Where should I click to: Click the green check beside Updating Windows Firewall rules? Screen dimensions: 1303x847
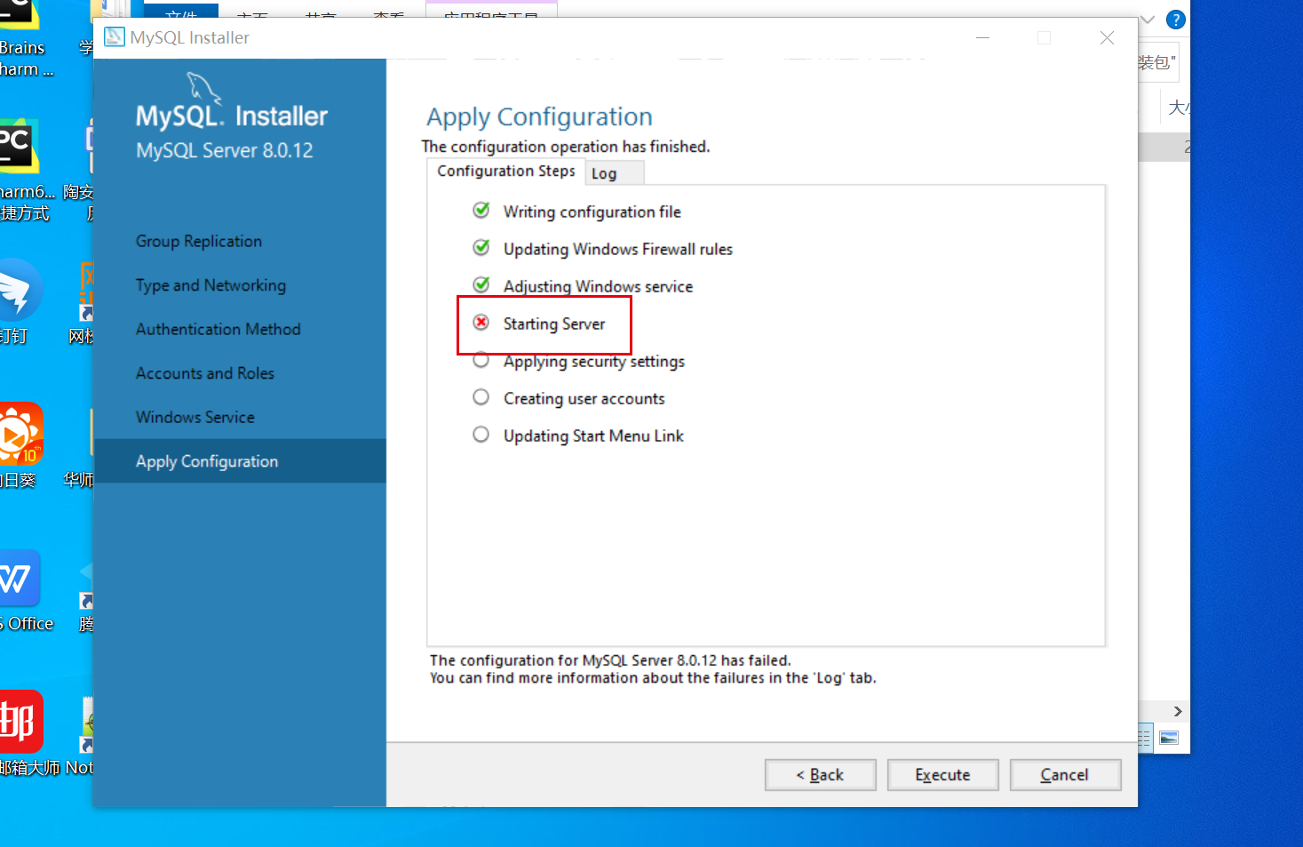[x=481, y=248]
